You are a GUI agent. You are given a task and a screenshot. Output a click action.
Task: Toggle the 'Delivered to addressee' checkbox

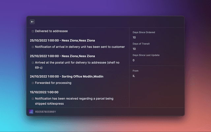coord(33,31)
